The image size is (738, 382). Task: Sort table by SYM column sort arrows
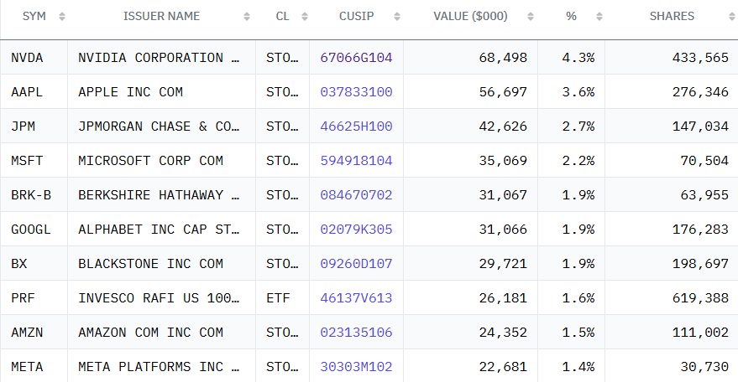click(x=62, y=17)
